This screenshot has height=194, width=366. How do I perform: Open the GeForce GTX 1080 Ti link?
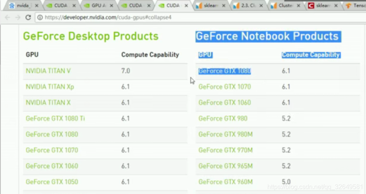(55, 118)
